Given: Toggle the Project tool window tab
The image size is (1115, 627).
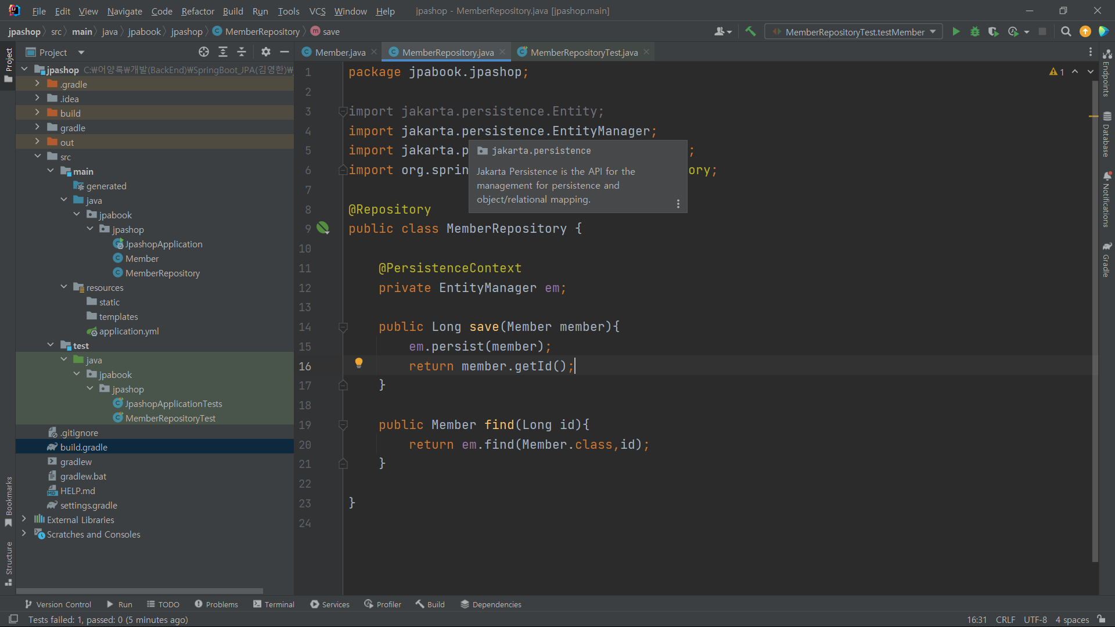Looking at the screenshot, I should click(9, 64).
